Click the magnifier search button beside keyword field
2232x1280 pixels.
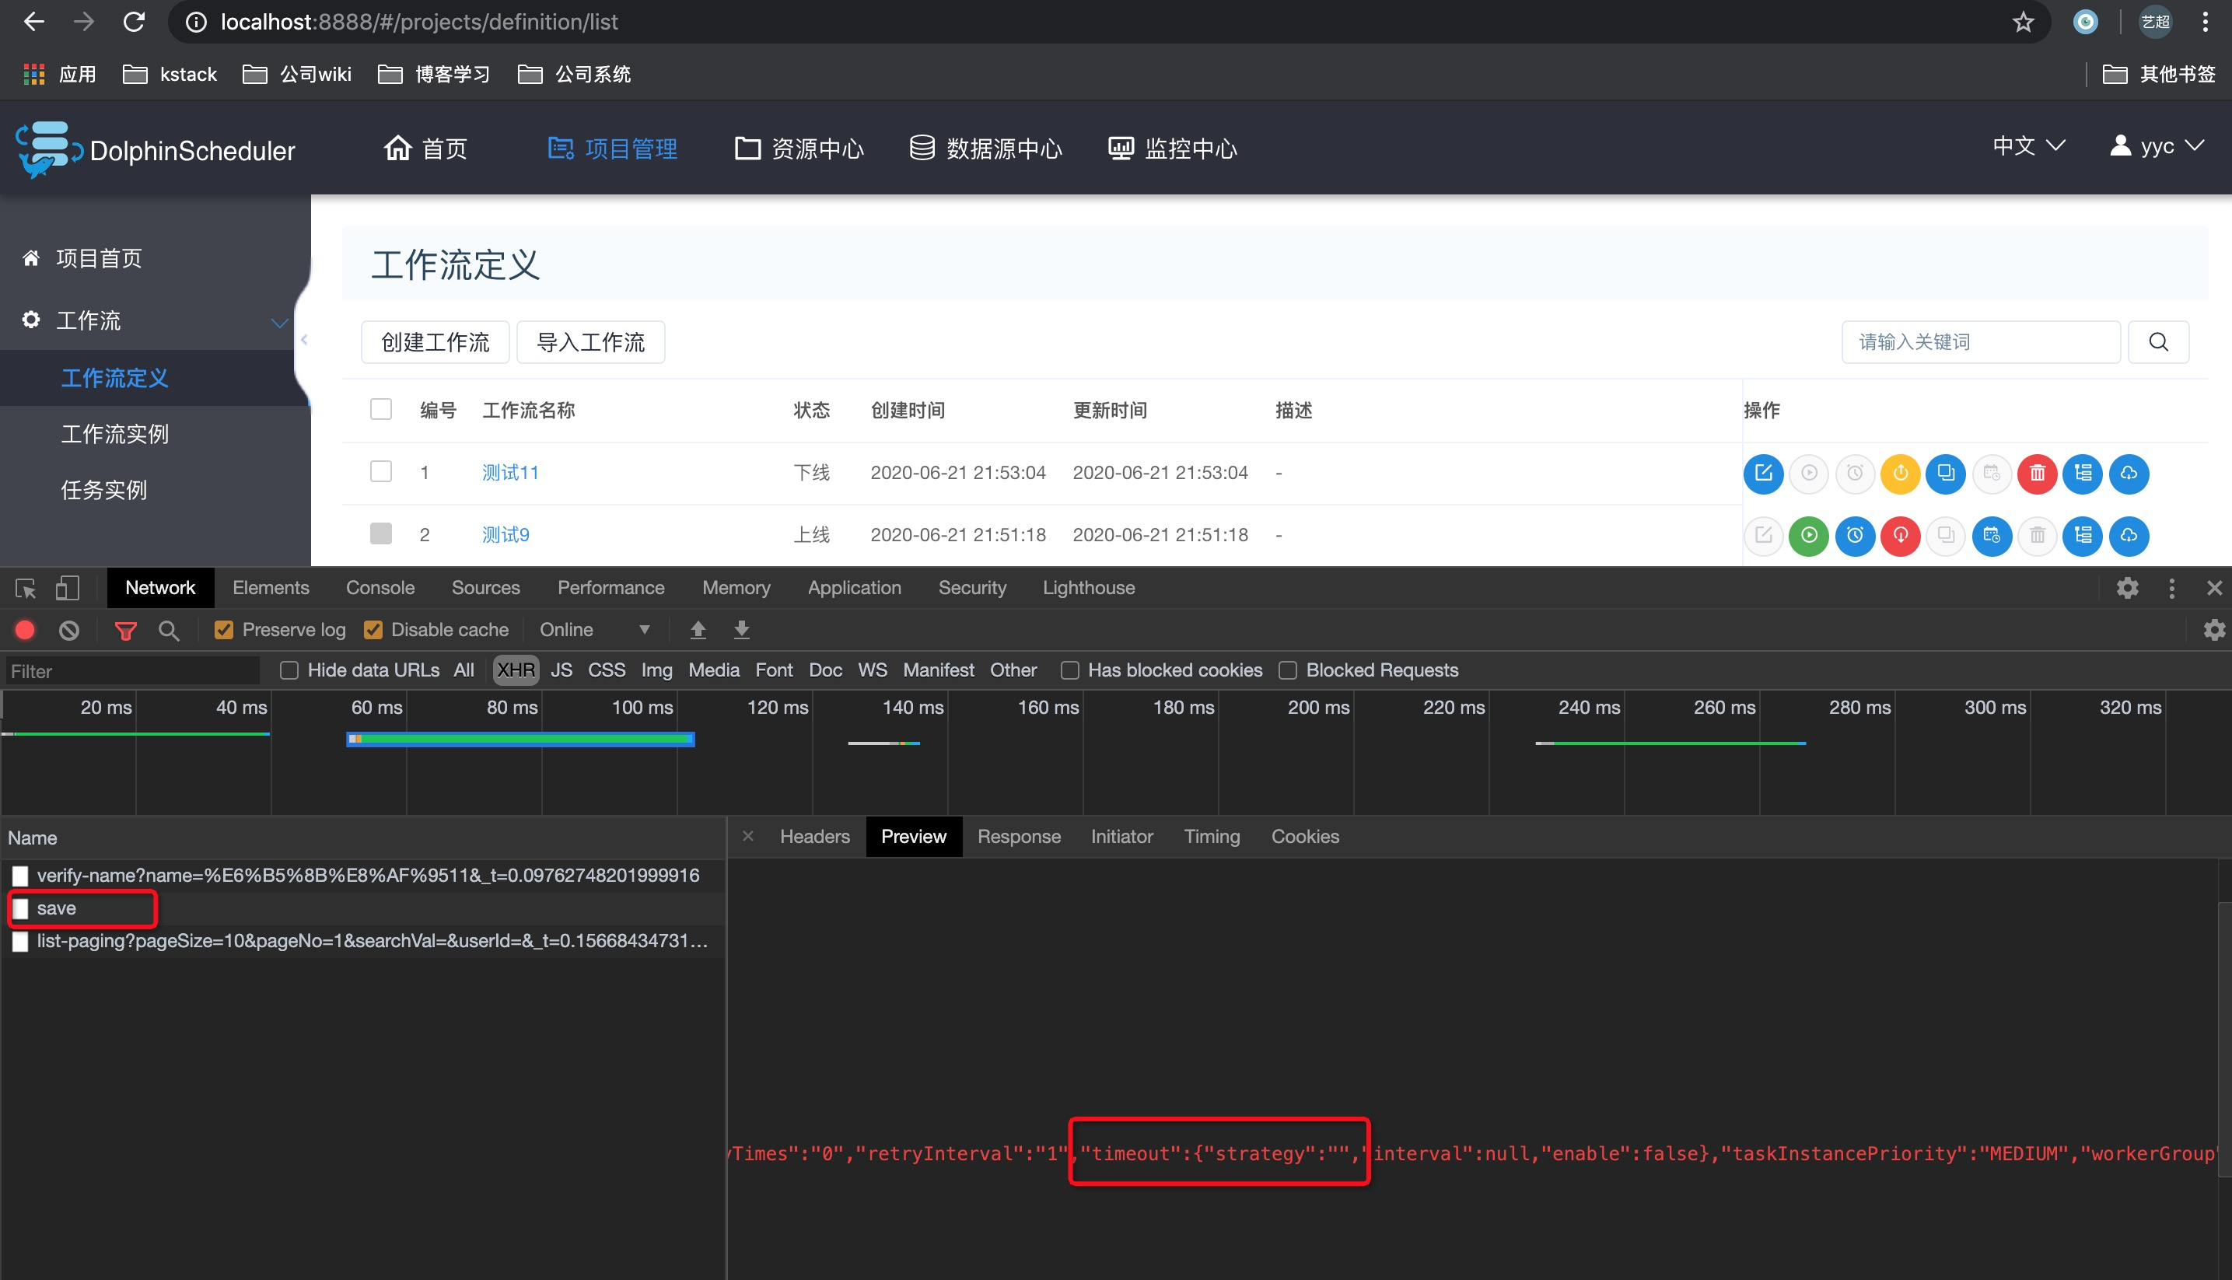pyautogui.click(x=2158, y=342)
